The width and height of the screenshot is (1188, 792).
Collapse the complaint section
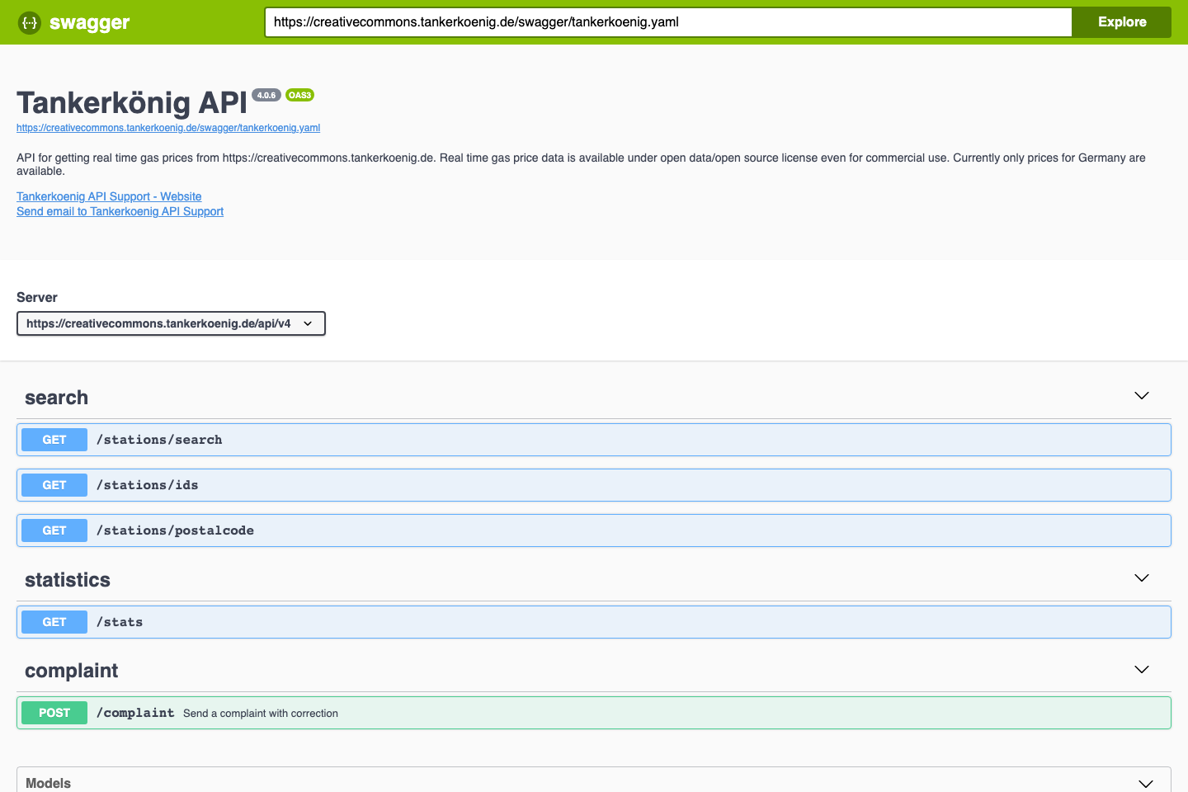pyautogui.click(x=1142, y=669)
